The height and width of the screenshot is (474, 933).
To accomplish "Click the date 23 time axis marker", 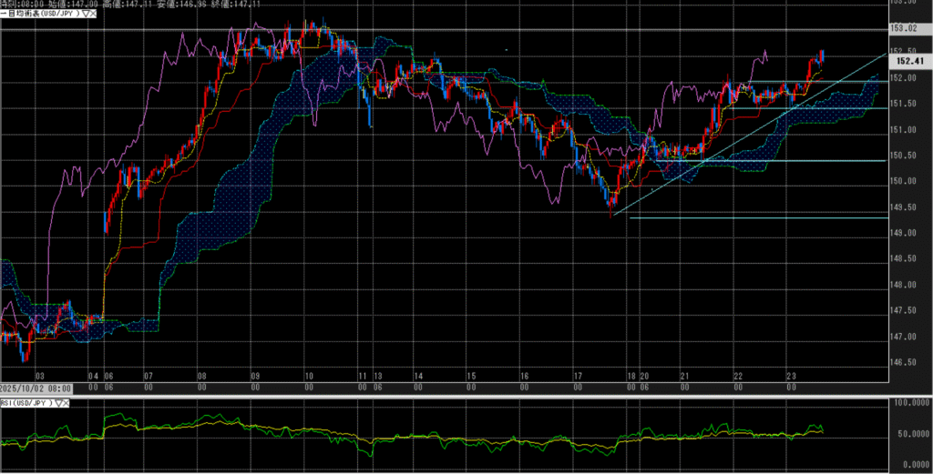I will pyautogui.click(x=792, y=375).
